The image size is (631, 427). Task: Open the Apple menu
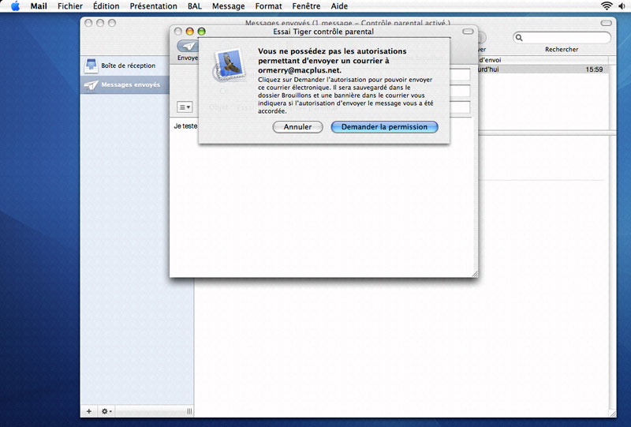click(15, 6)
